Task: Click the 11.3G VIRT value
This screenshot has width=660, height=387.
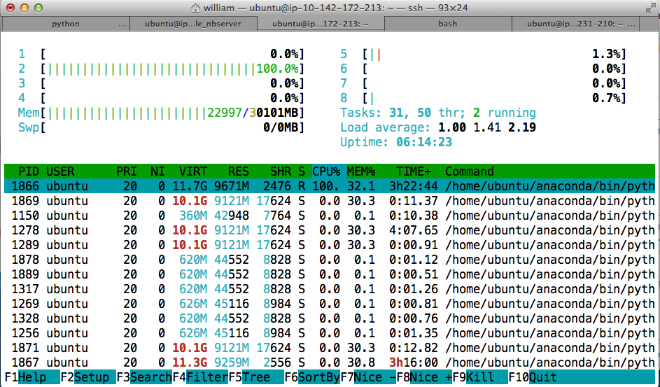Action: click(190, 363)
